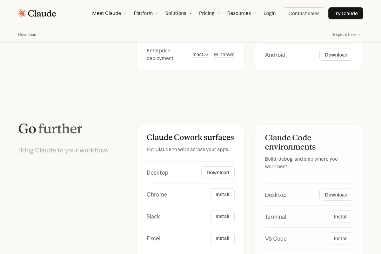The image size is (381, 254).
Task: Click the Contact sales button
Action: 304,13
